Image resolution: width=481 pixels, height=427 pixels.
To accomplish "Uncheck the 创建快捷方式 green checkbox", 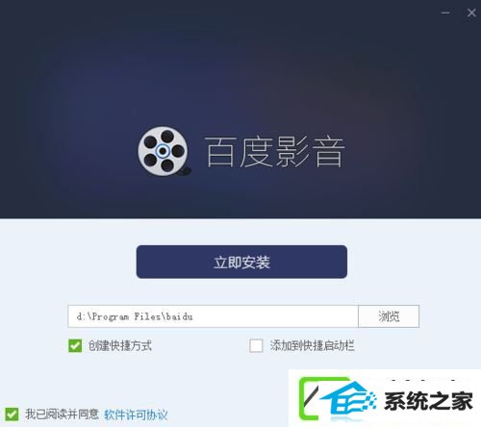I will (x=75, y=345).
